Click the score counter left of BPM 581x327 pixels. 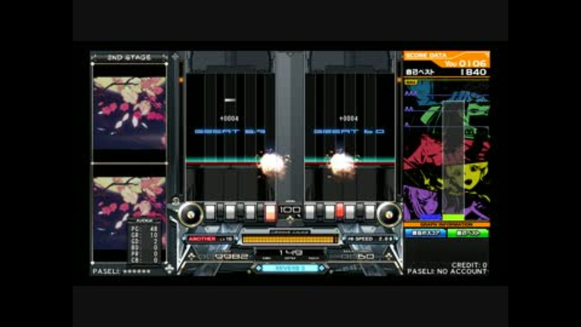point(223,256)
